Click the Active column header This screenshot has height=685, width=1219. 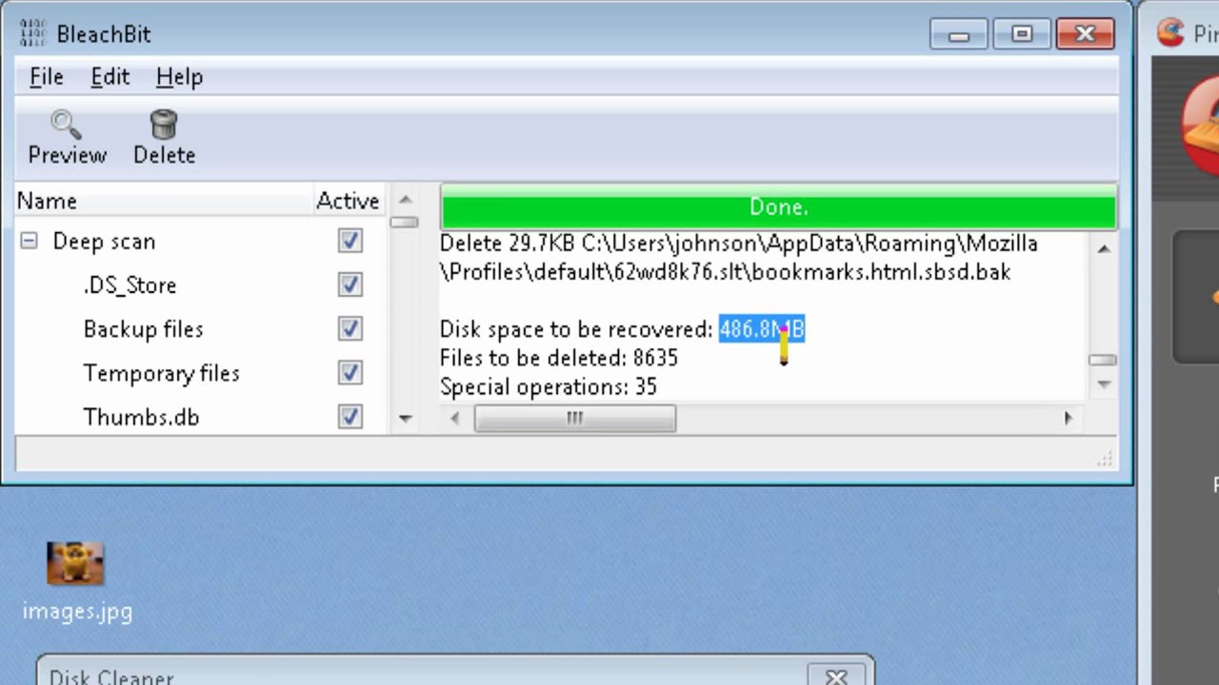pyautogui.click(x=348, y=201)
